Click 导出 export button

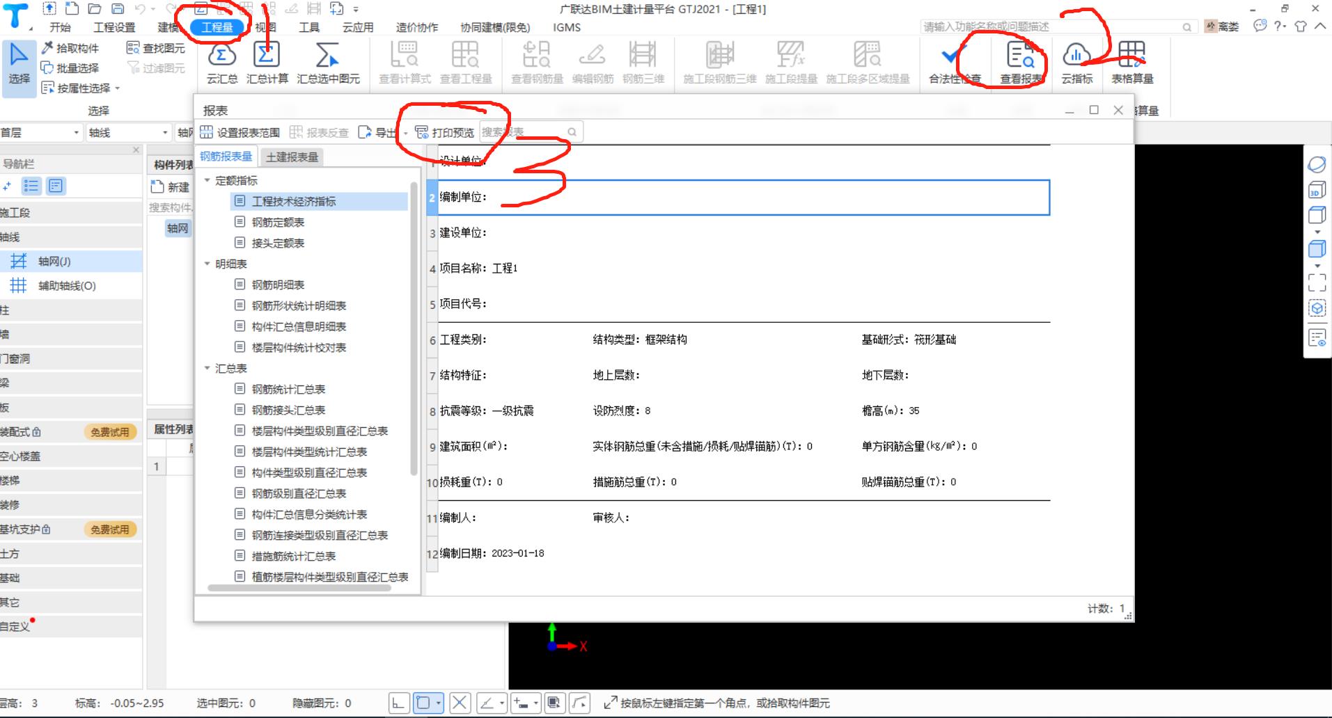coord(377,132)
